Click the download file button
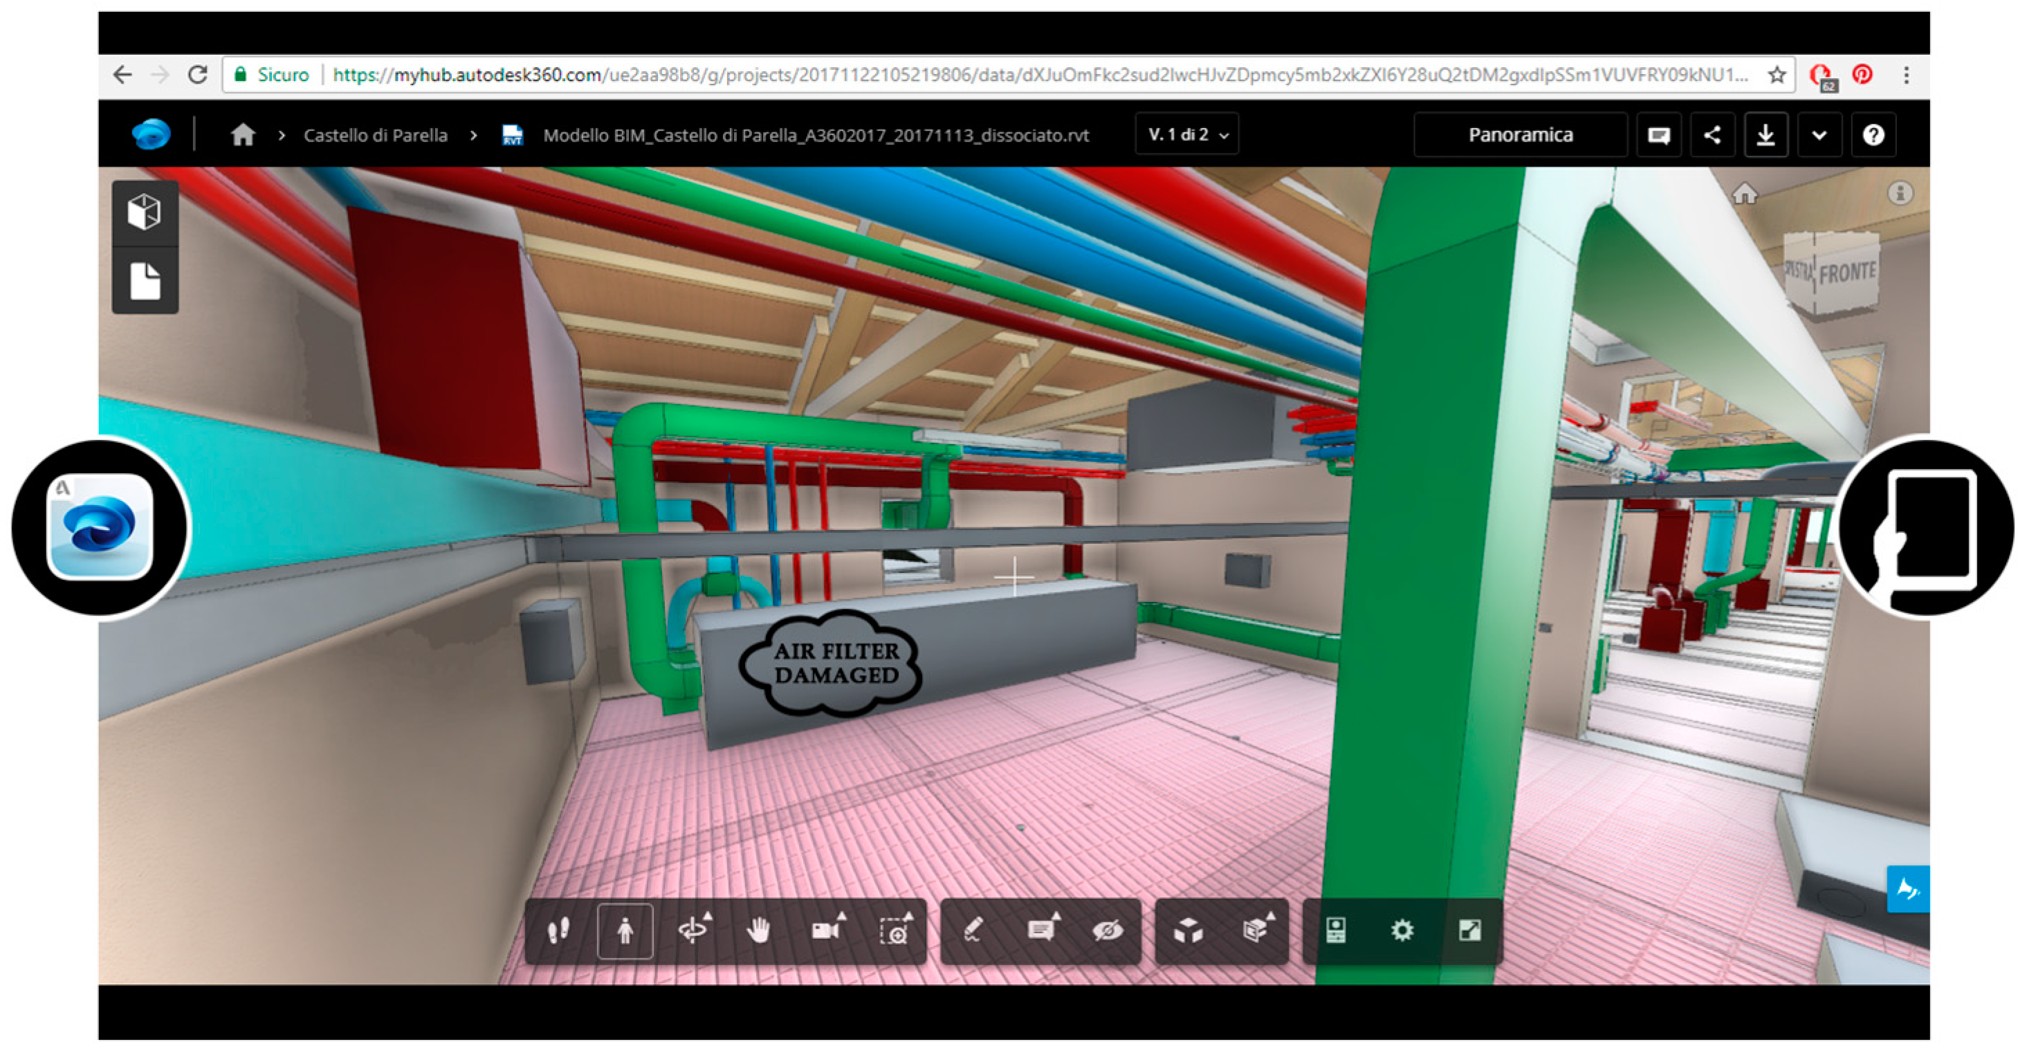Screen dimensions: 2027x1053 pyautogui.click(x=1765, y=136)
